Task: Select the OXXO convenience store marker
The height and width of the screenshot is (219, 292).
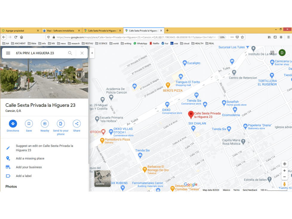Action: click(167, 104)
